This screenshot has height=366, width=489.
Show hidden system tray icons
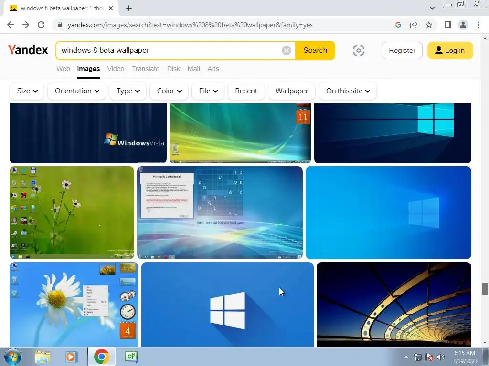click(x=406, y=357)
